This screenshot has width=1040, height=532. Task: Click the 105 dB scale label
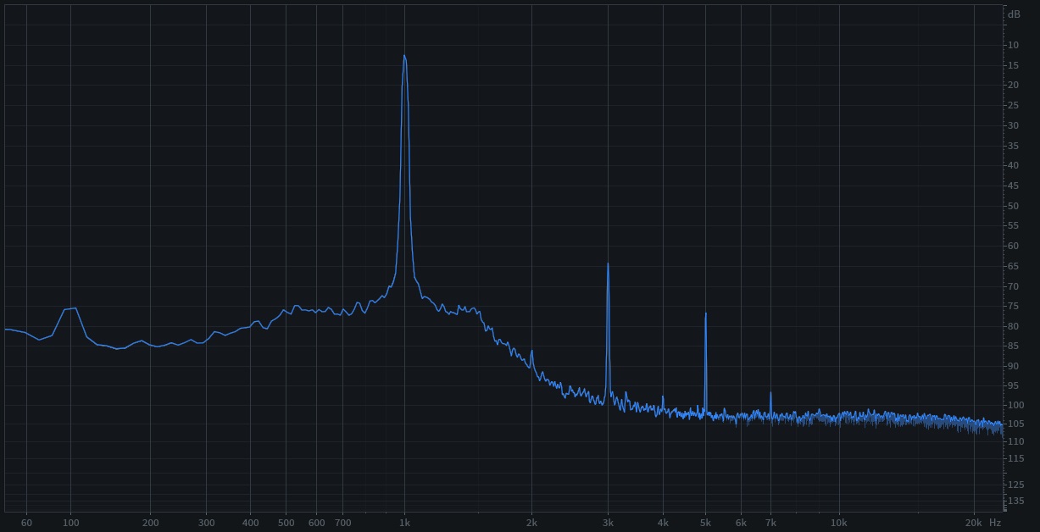point(1015,424)
